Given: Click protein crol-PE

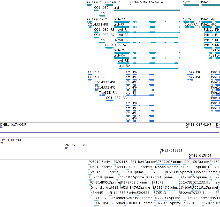Looking at the screenshot, I should click(140, 116).
